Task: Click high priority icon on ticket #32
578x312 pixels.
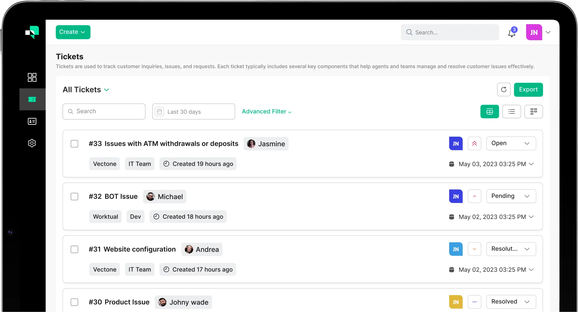Action: (474, 196)
